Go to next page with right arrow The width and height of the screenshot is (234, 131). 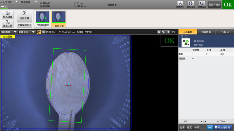click(x=205, y=121)
